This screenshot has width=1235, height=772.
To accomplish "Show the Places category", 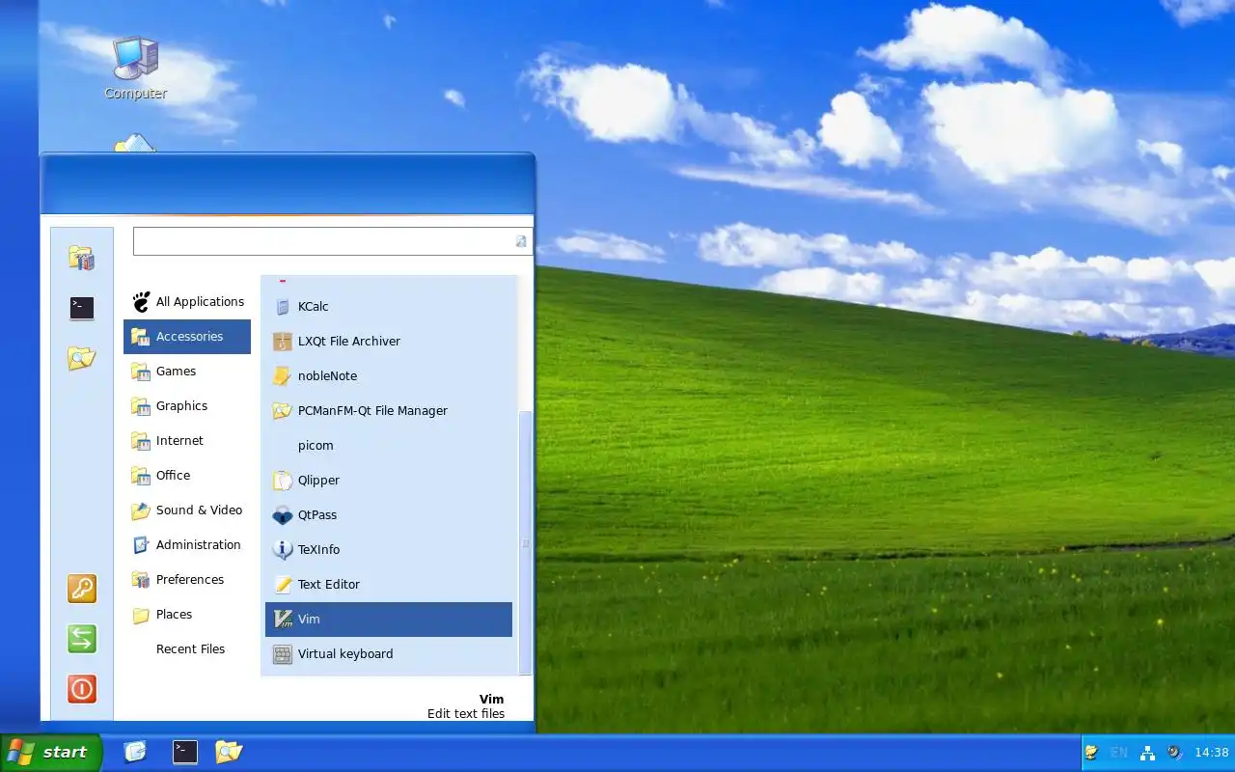I will pos(187,614).
